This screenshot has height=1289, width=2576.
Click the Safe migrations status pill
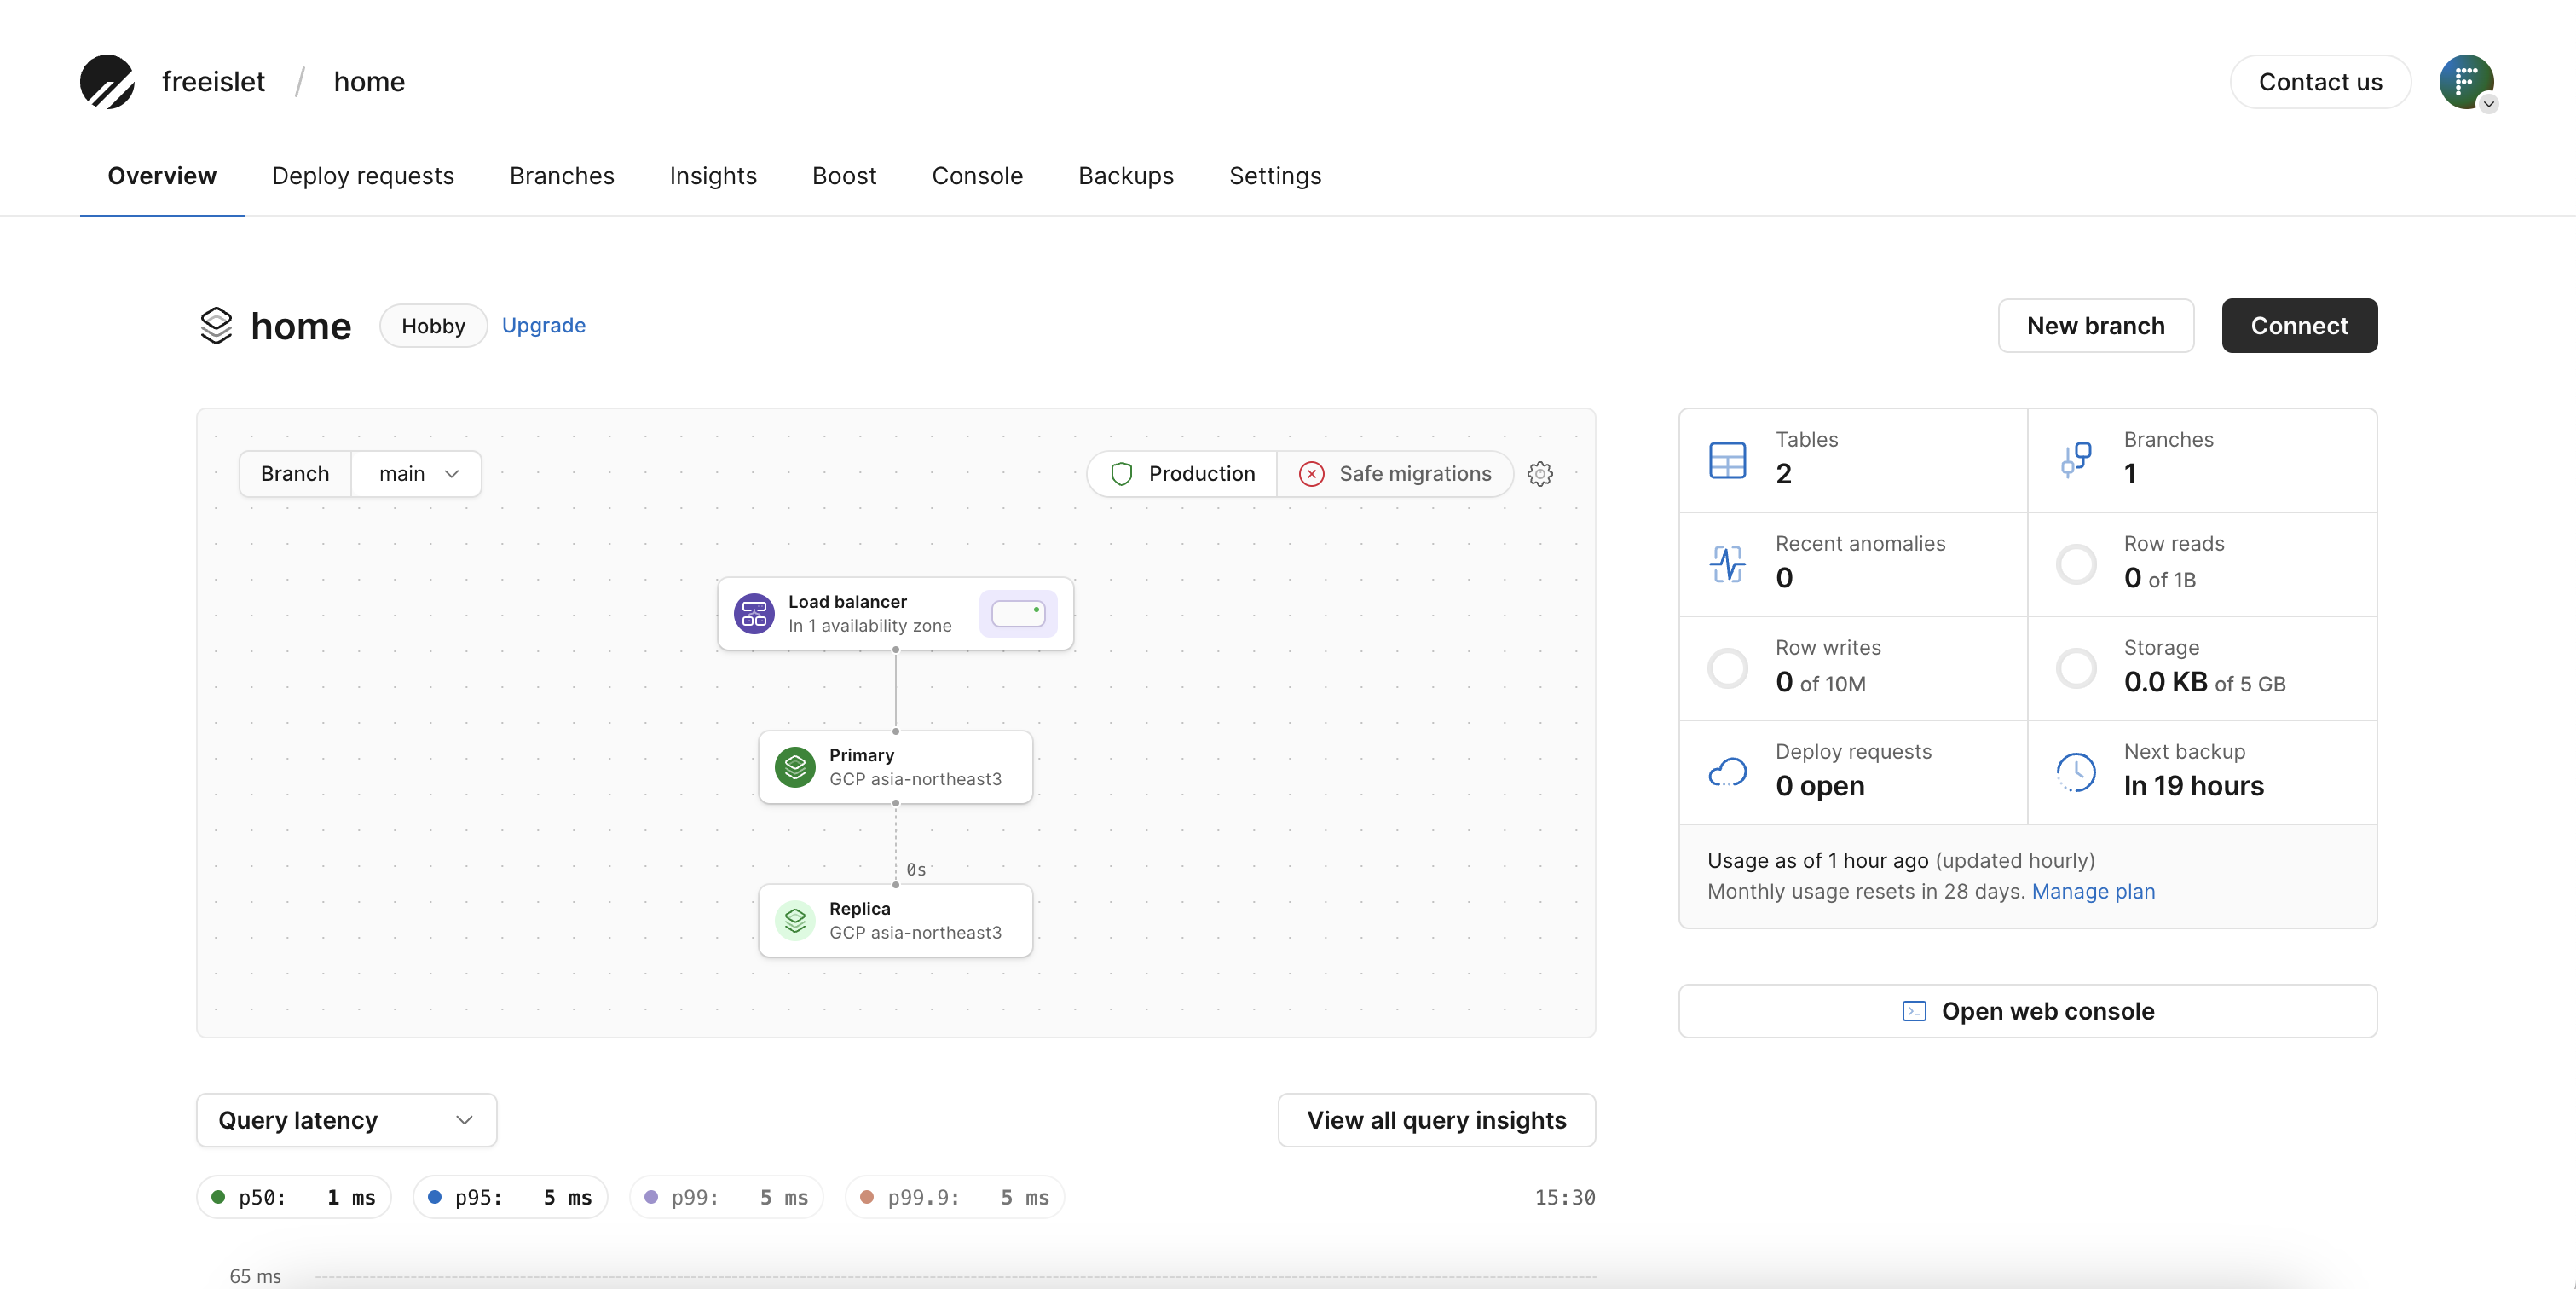pyautogui.click(x=1395, y=474)
